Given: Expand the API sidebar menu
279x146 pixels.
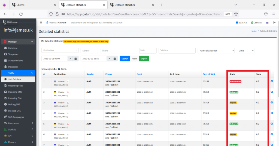Looking at the screenshot, I should (18, 136).
